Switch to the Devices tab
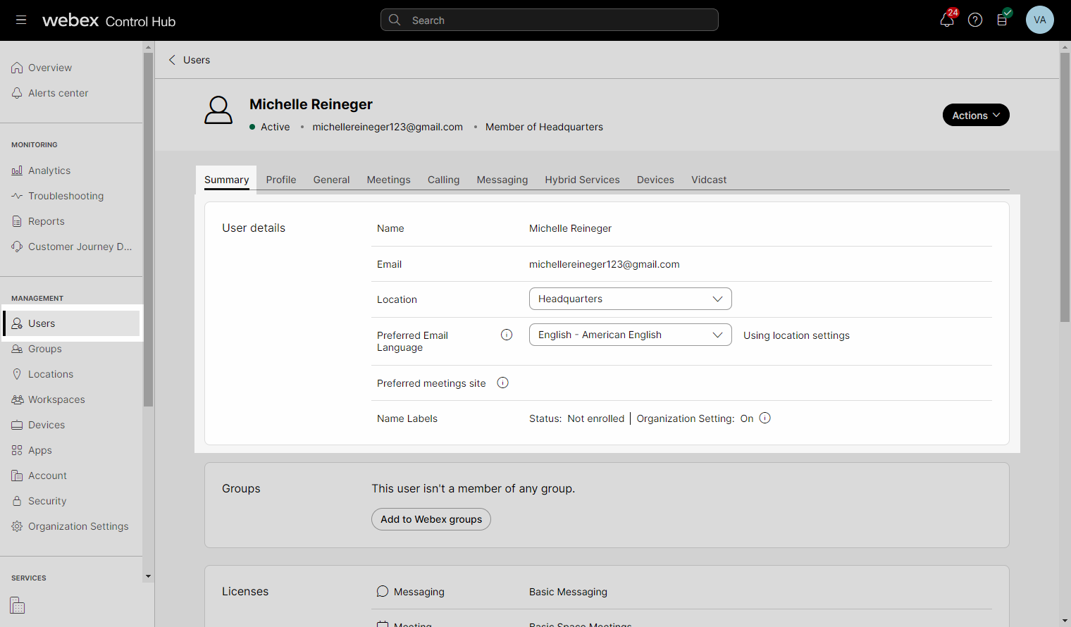The height and width of the screenshot is (627, 1071). tap(655, 180)
